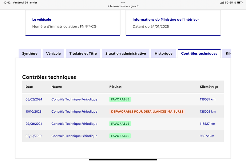Go to the Historique tab
246x162 pixels.
pos(164,53)
